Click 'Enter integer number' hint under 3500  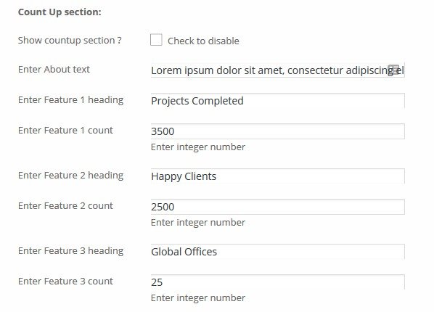click(198, 147)
